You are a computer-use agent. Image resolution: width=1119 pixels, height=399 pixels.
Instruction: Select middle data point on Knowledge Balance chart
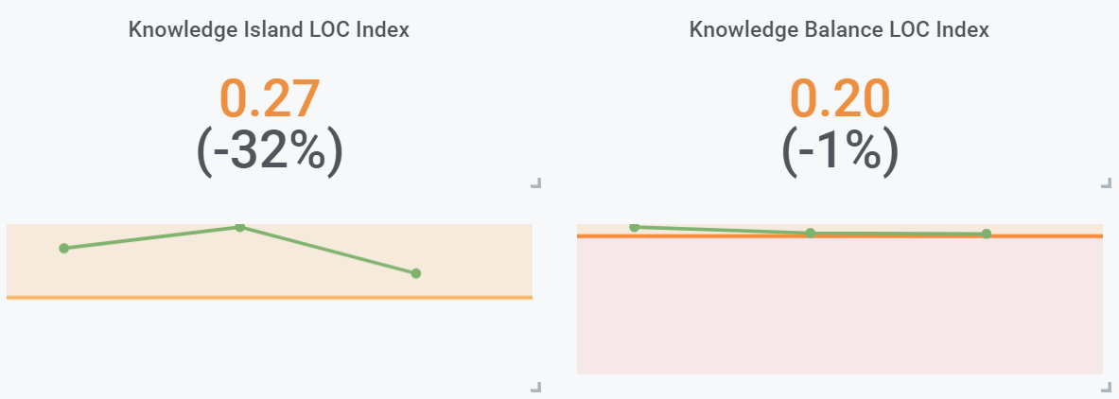click(x=810, y=233)
